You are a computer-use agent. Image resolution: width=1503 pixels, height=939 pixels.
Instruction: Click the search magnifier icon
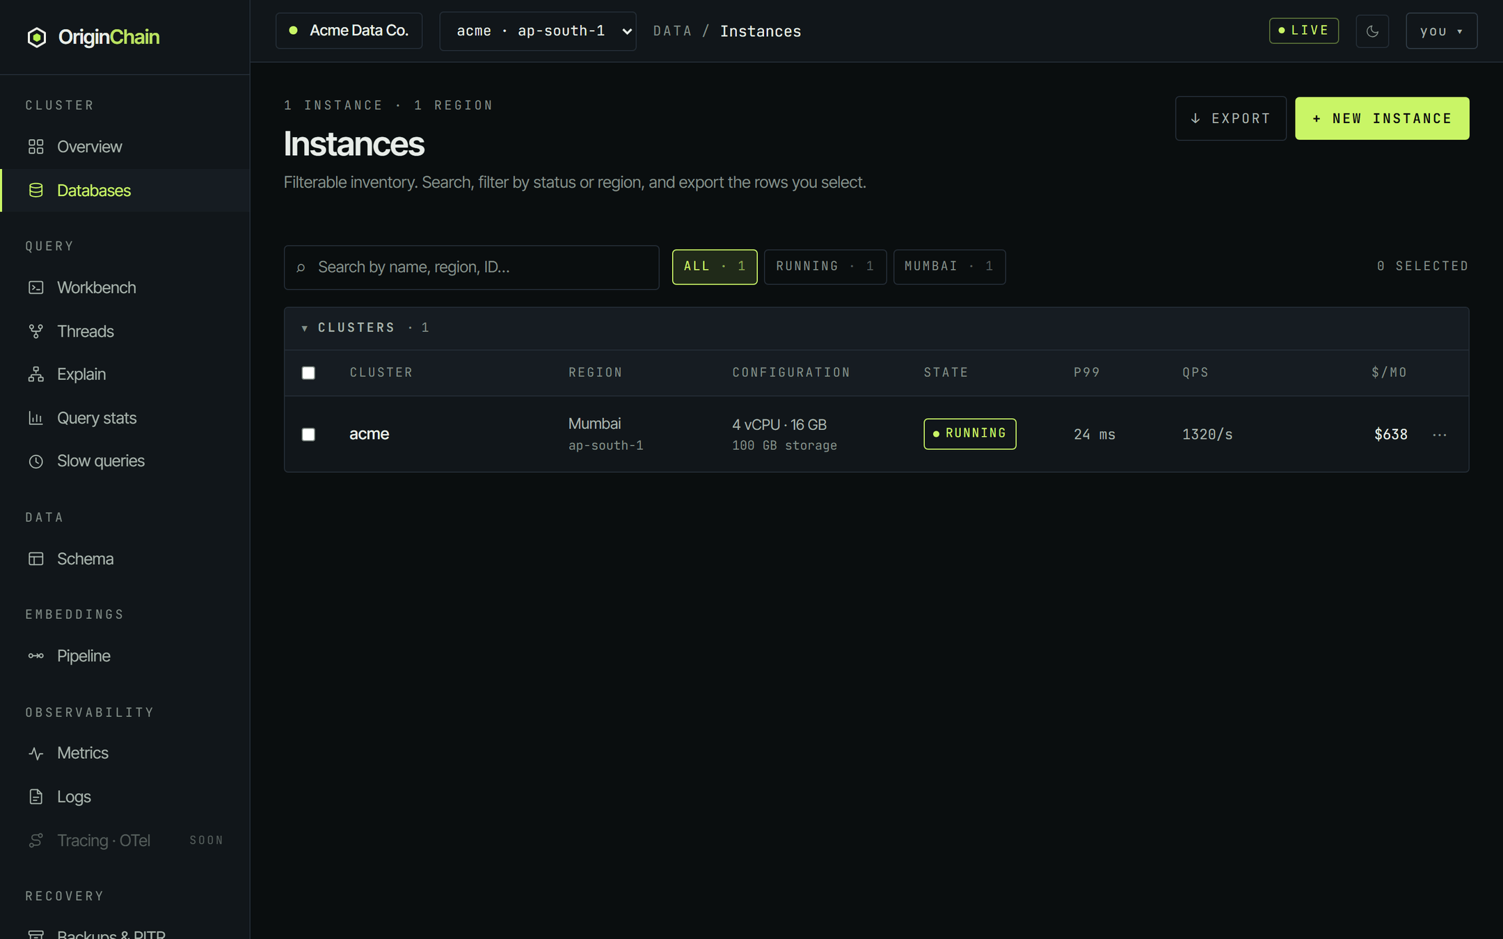point(301,268)
